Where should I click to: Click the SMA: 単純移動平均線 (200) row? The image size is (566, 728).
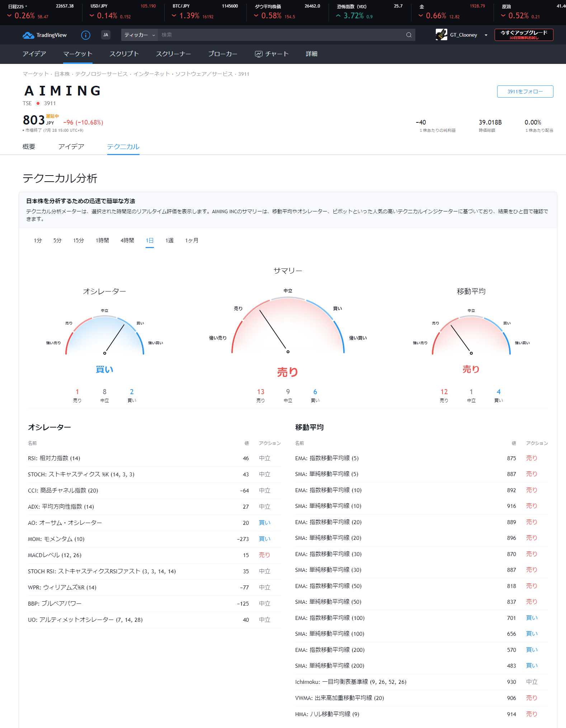421,666
